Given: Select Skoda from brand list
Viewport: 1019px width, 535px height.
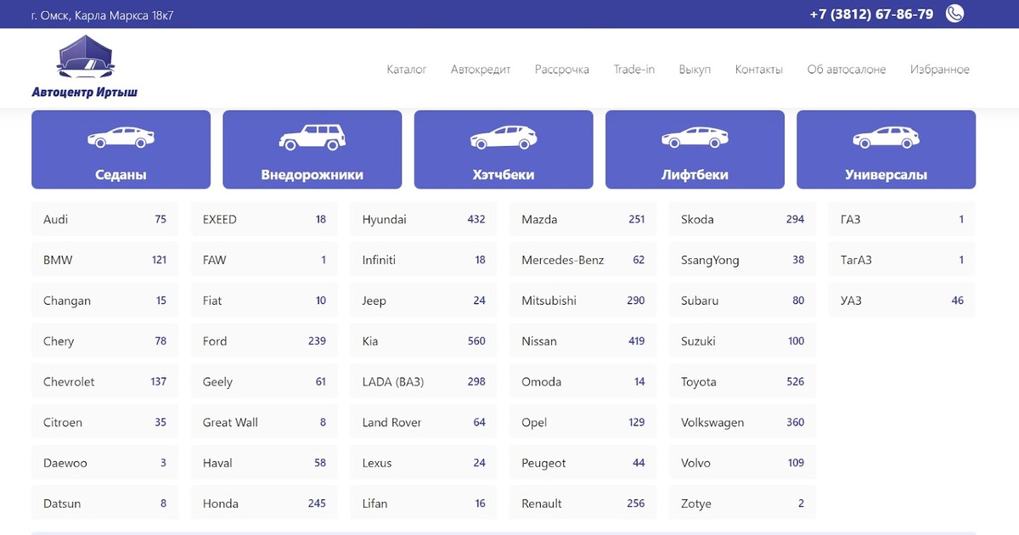Looking at the screenshot, I should pyautogui.click(x=743, y=219).
